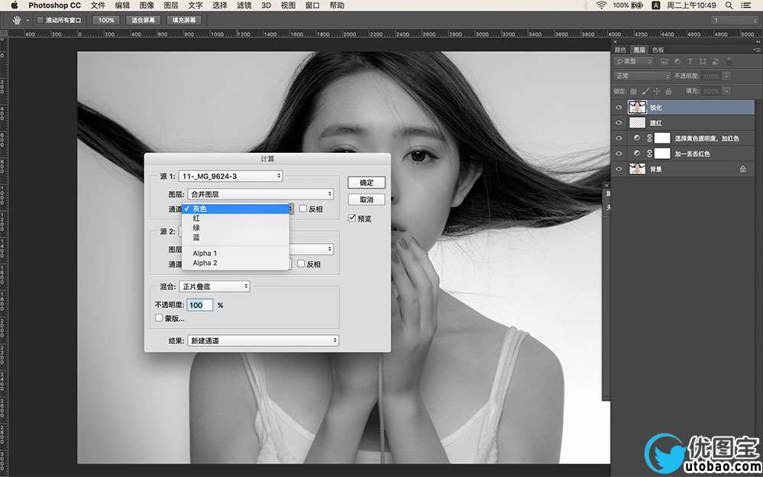The width and height of the screenshot is (763, 477).
Task: Hide the 背景 layer with its eye icon
Action: 619,169
